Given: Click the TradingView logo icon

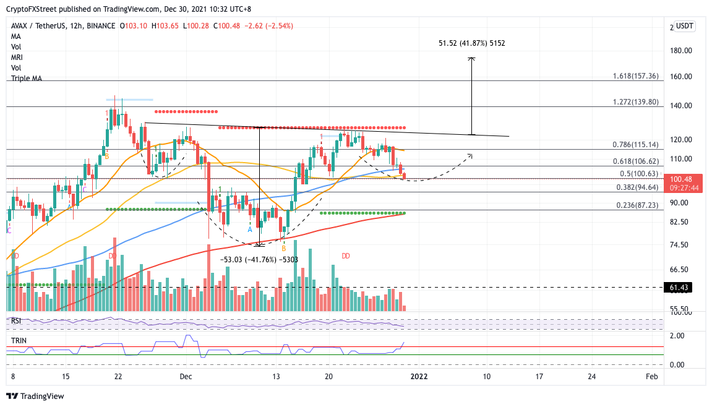Looking at the screenshot, I should click(x=12, y=396).
